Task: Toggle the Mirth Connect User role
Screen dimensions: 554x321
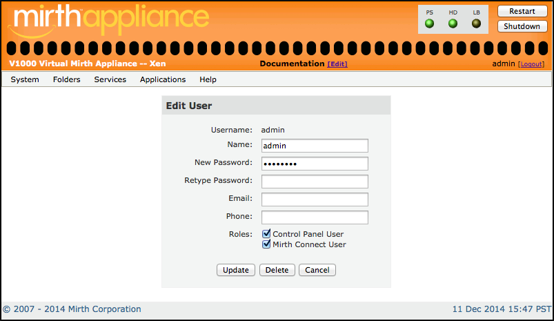Action: pyautogui.click(x=266, y=244)
